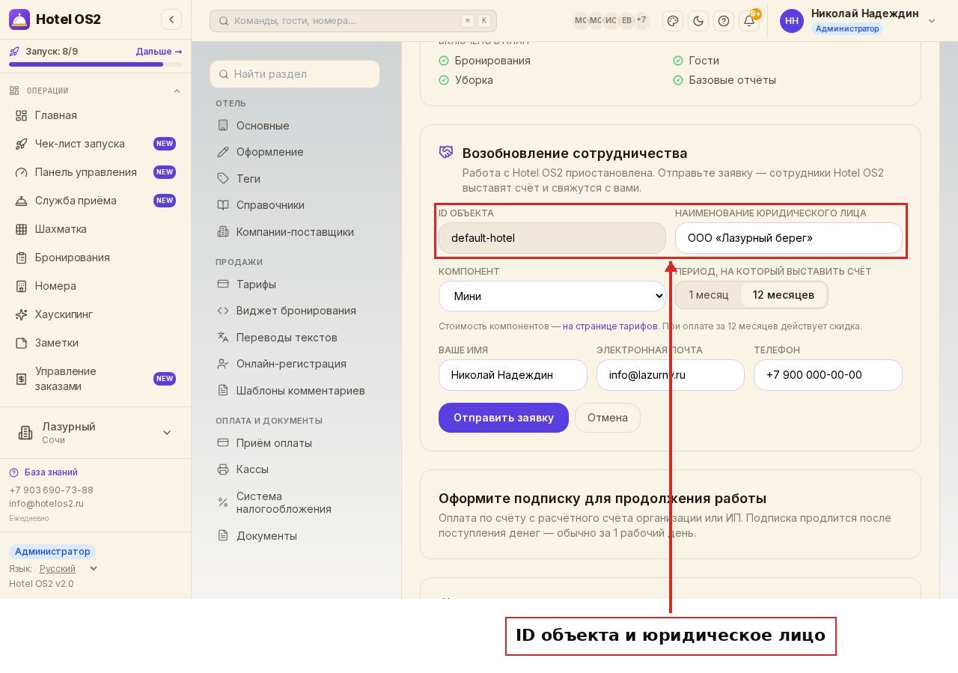The image size is (958, 673).
Task: Click the Приём оплаты card icon
Action: click(x=223, y=443)
